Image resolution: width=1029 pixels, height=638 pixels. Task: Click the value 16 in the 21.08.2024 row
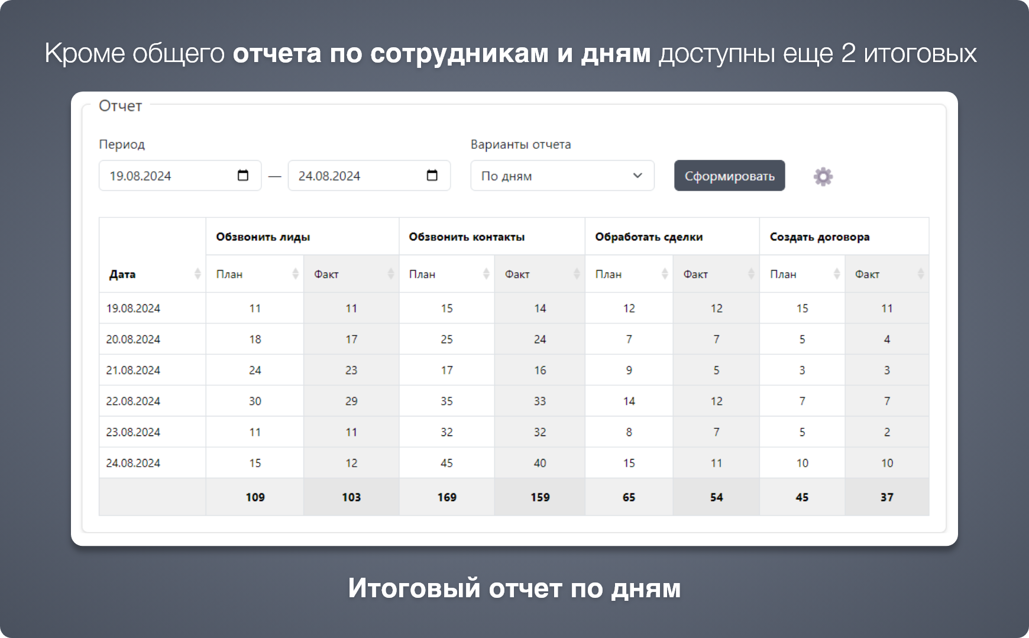click(x=540, y=370)
